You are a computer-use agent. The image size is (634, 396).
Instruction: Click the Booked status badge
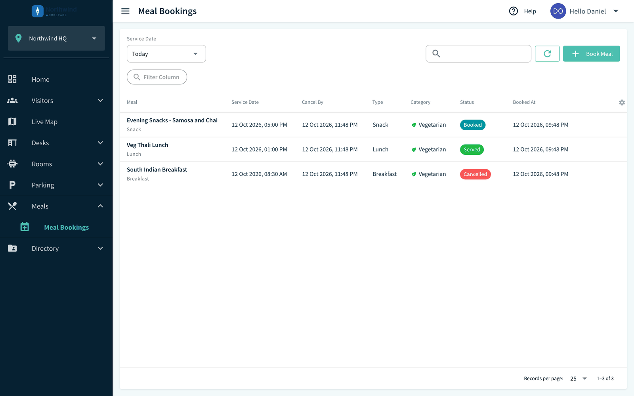(473, 125)
